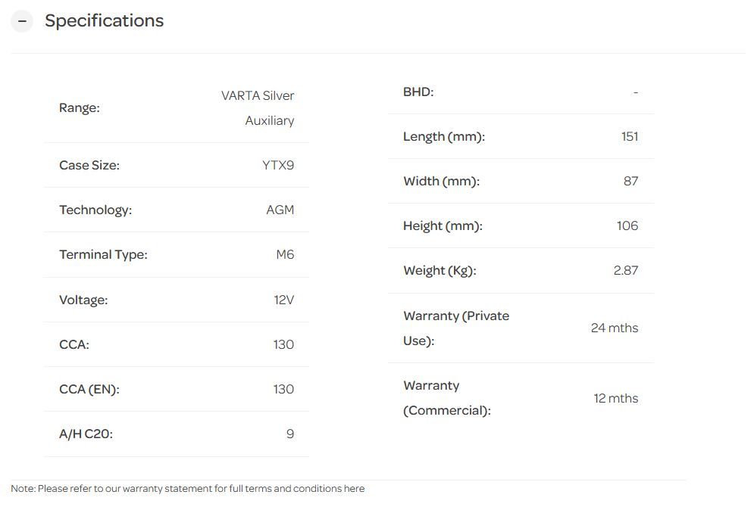Click the 'A/H C20:' label
Image resolution: width=754 pixels, height=507 pixels.
pos(86,434)
